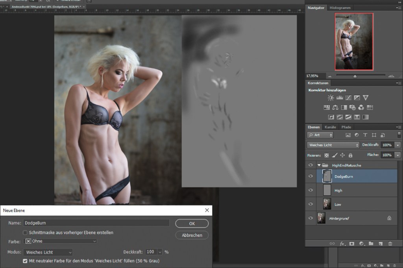Select the Korrekturen tab
The width and height of the screenshot is (403, 268).
[318, 83]
